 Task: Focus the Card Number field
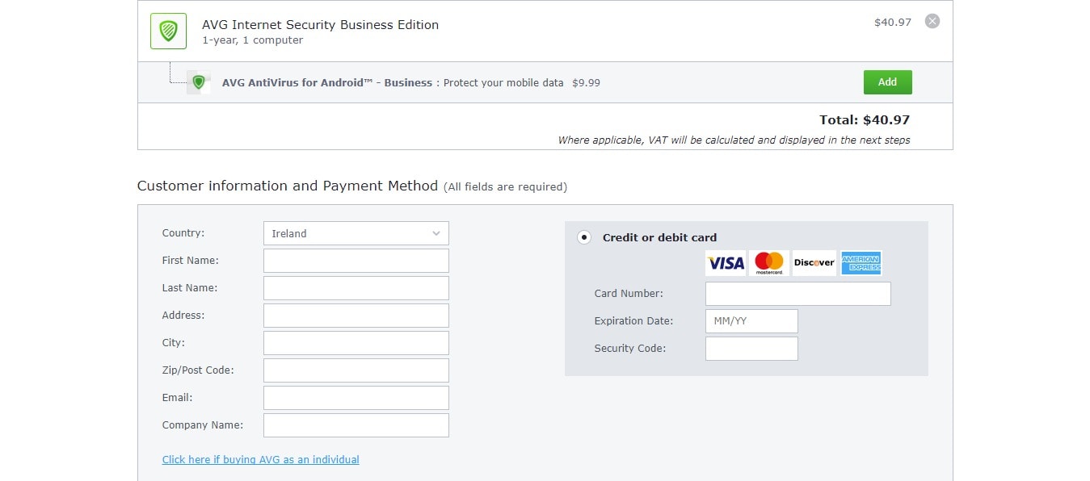point(798,294)
